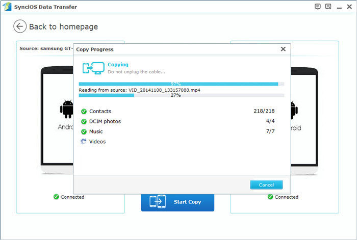Click the source device Android robot icon

67,109
